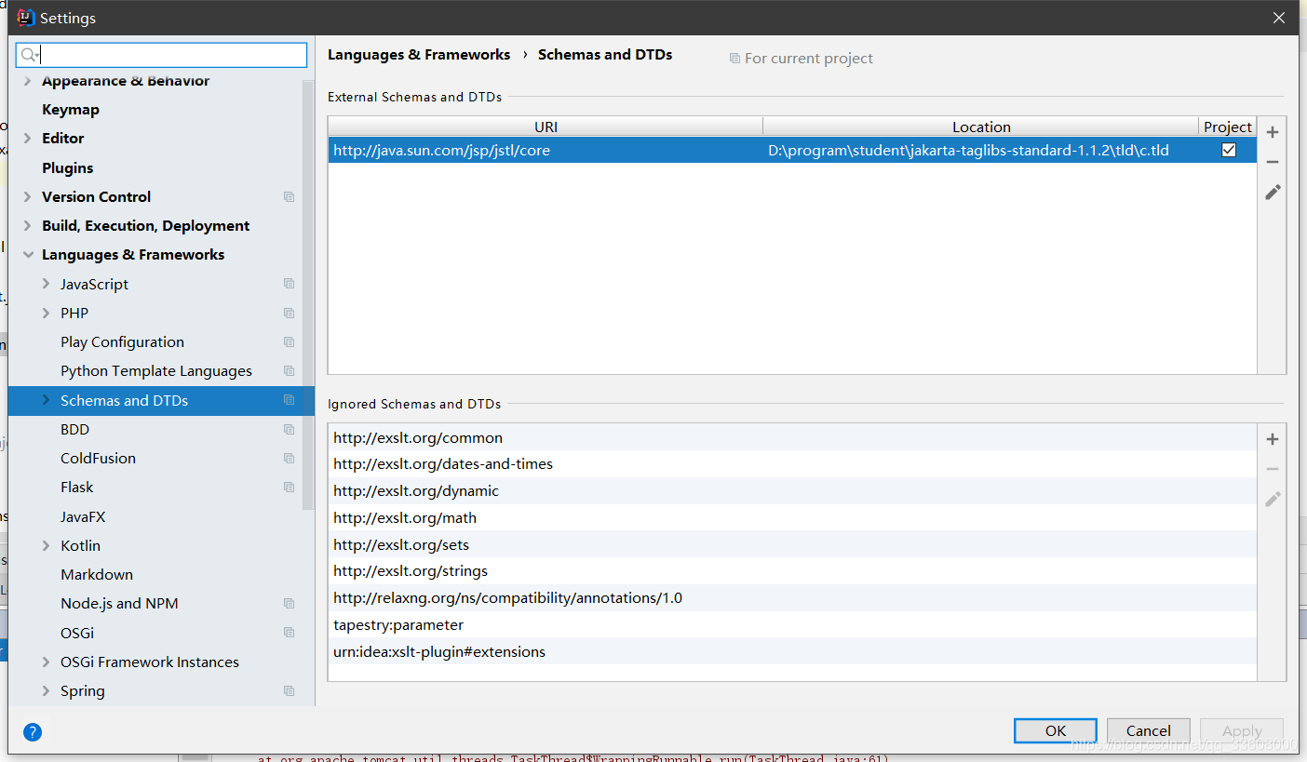Image resolution: width=1307 pixels, height=762 pixels.
Task: Select http://exslt.org/dynamic entry
Action: pos(792,490)
